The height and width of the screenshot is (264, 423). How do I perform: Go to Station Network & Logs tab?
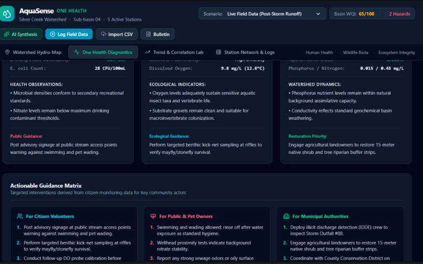245,52
